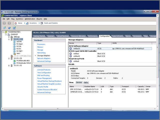Open the Power Management link
This screenshot has height=120, width=160.
tap(44, 78)
